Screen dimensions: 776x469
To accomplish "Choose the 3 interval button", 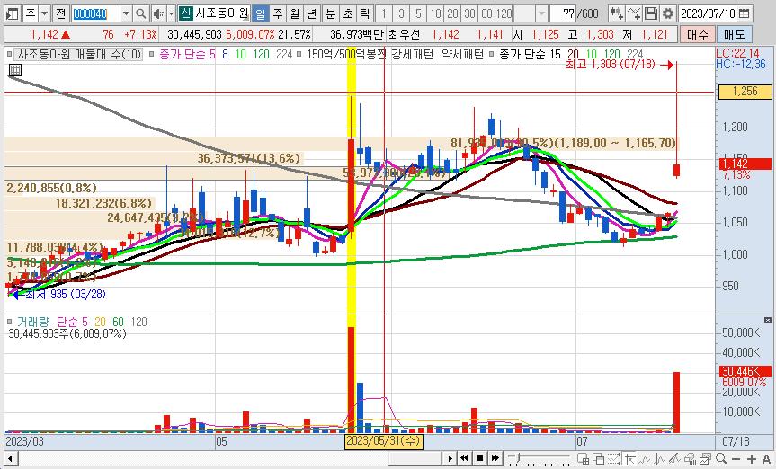I will pos(401,13).
